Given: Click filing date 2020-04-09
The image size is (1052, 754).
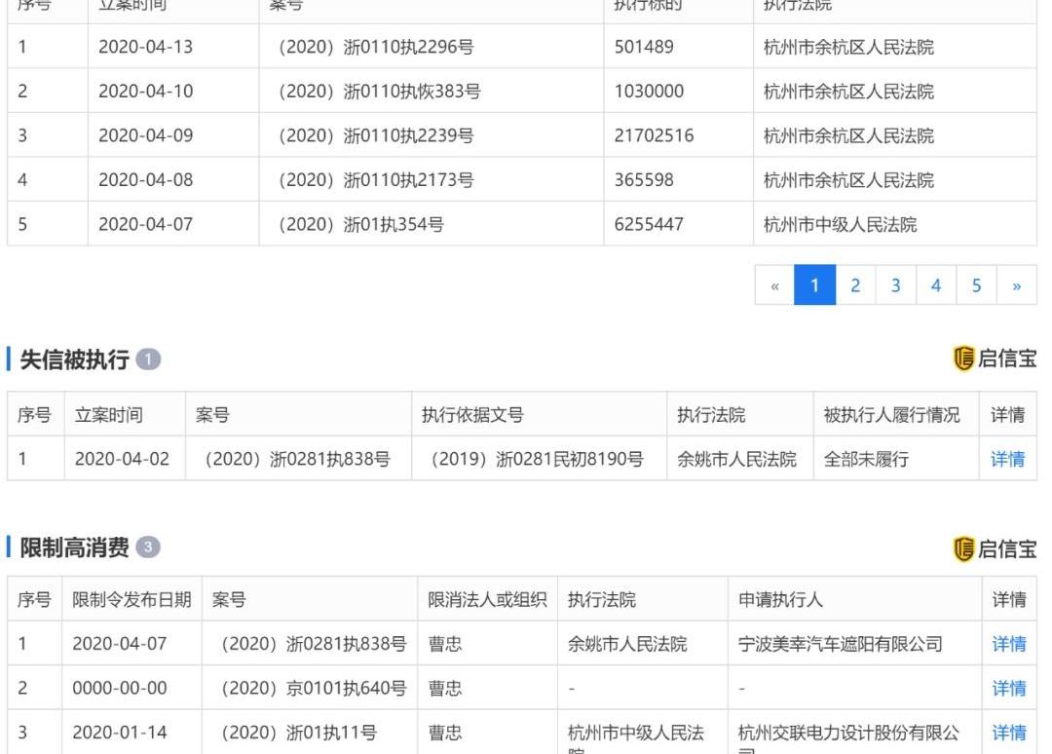Looking at the screenshot, I should (145, 135).
